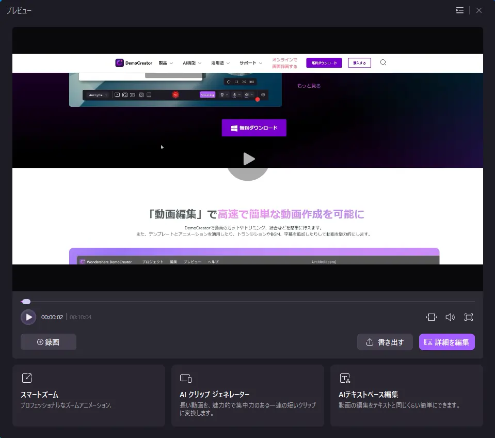Click the fit-to-window aspect ratio icon
Image resolution: width=495 pixels, height=438 pixels.
point(432,317)
